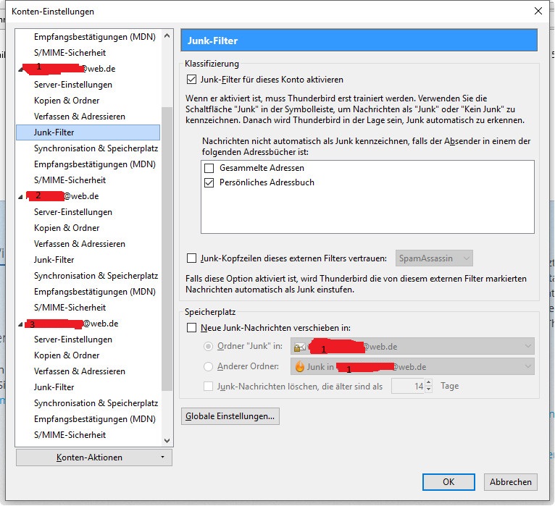Check Junk-Nachrichten löschen, die älter sind als

tap(208, 386)
